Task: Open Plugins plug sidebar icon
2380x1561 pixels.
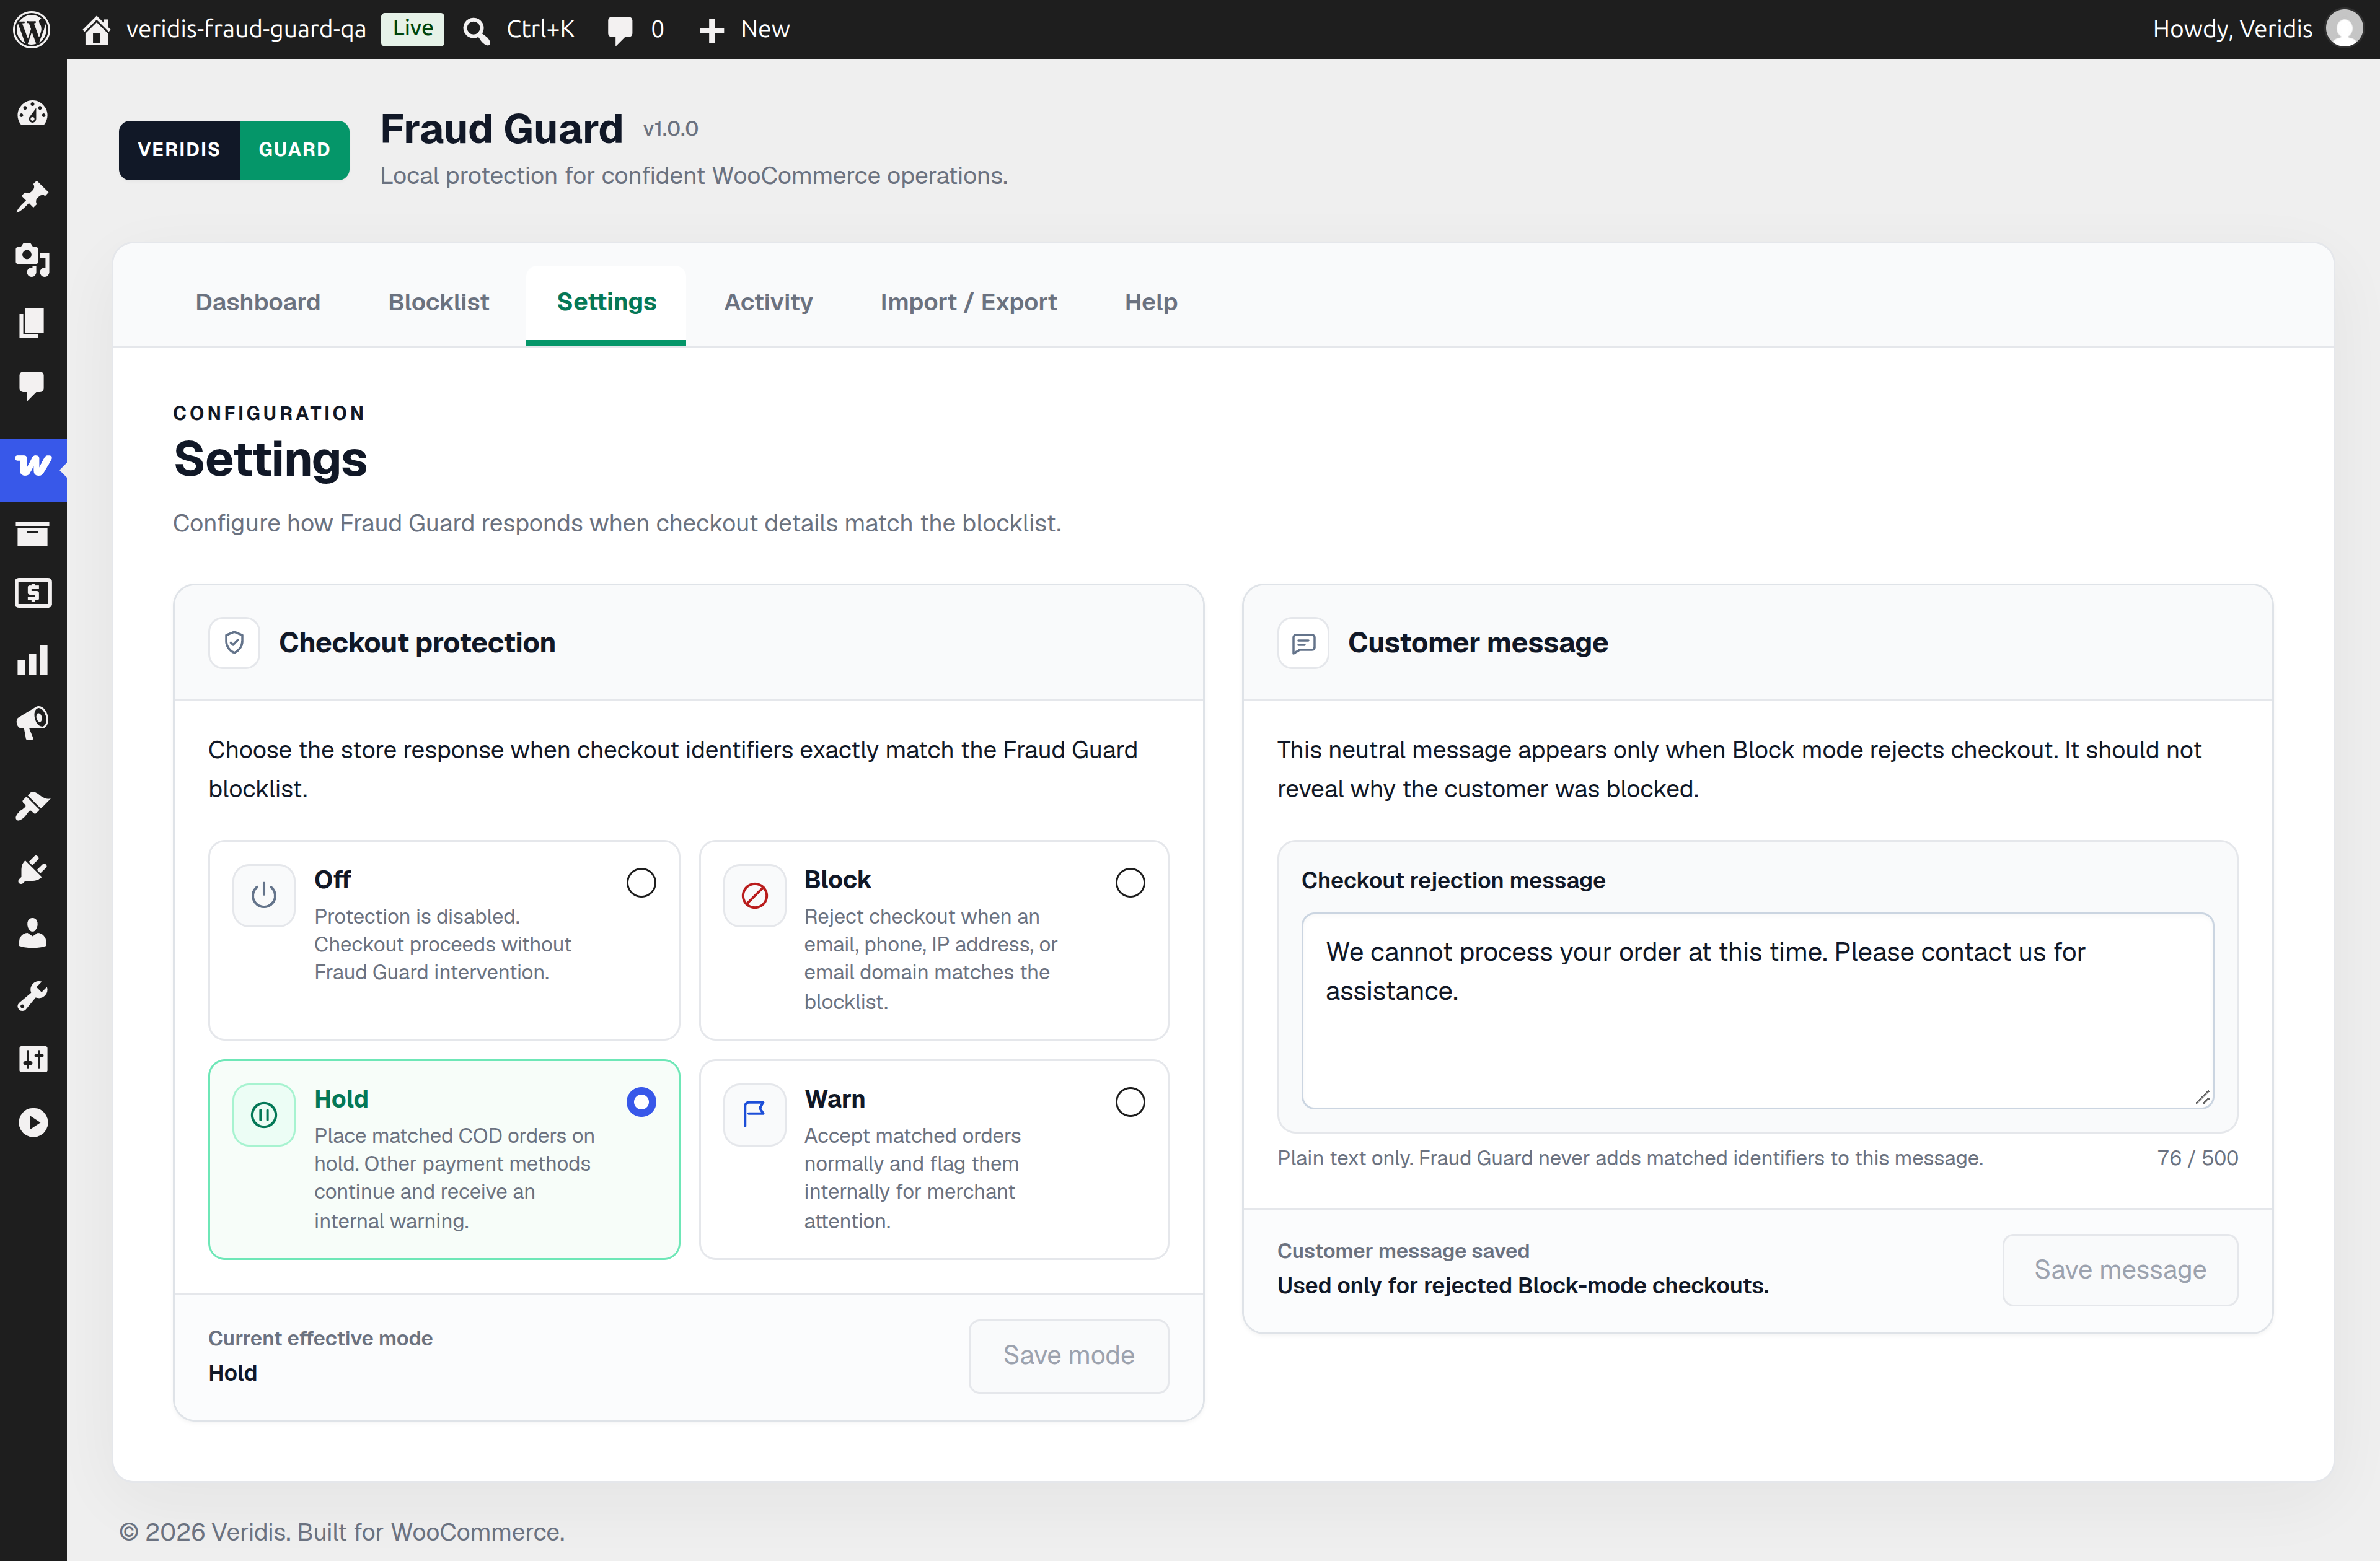Action: point(32,870)
